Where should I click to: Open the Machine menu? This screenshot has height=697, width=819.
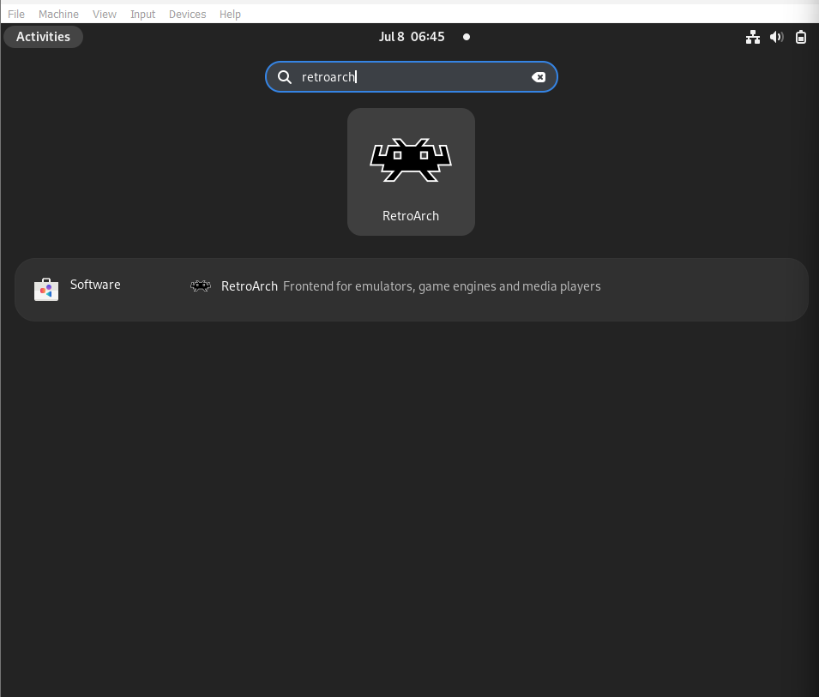pyautogui.click(x=58, y=14)
